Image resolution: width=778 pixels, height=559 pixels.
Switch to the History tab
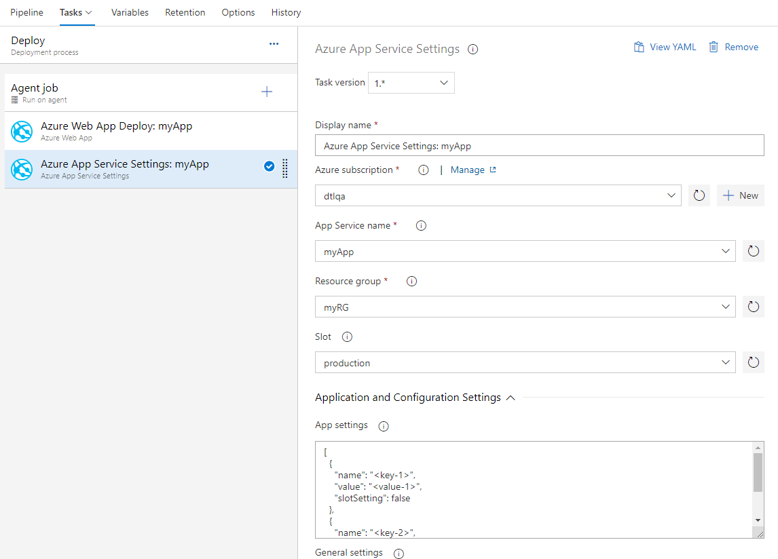point(285,12)
